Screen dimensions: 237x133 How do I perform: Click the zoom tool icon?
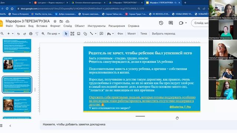click(x=43, y=34)
